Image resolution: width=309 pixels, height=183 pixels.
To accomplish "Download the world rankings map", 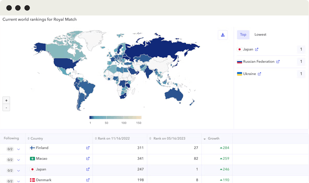I will (x=222, y=35).
